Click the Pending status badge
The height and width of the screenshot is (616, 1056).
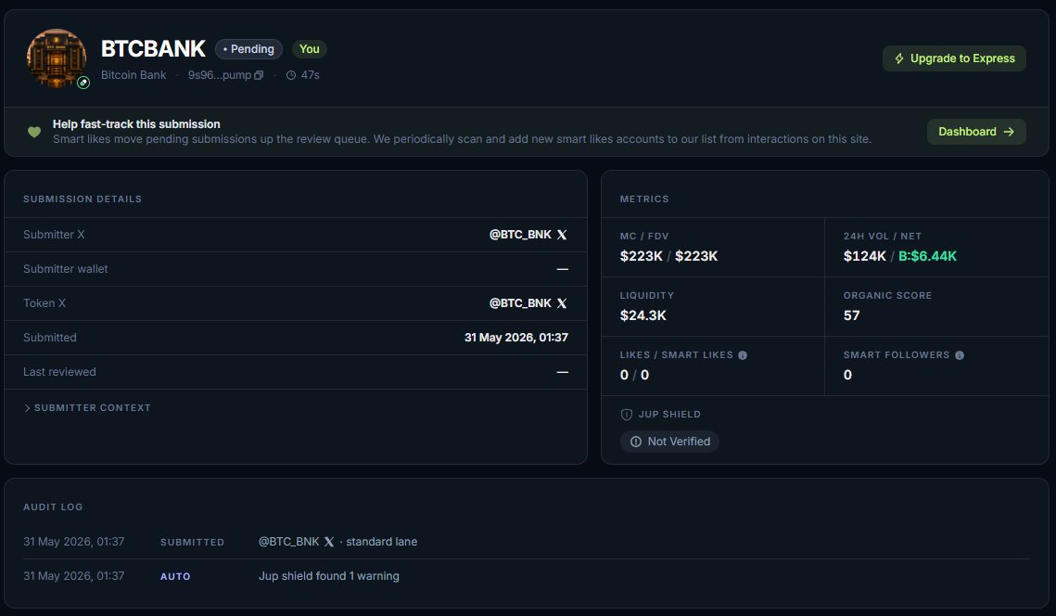click(x=248, y=49)
